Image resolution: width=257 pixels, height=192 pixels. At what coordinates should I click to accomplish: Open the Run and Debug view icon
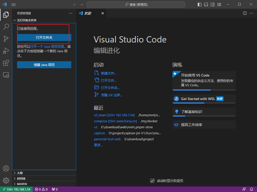(x=6, y=51)
